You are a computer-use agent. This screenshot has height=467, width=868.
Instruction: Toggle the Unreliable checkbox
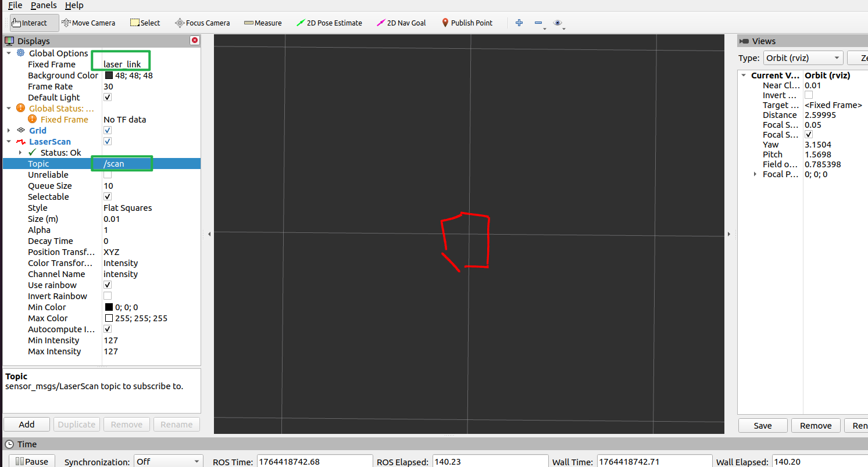108,175
